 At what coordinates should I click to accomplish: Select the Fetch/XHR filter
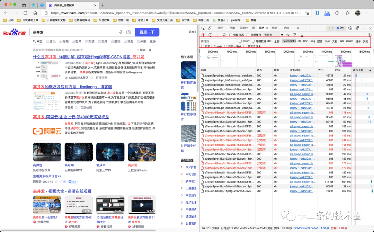(x=289, y=41)
